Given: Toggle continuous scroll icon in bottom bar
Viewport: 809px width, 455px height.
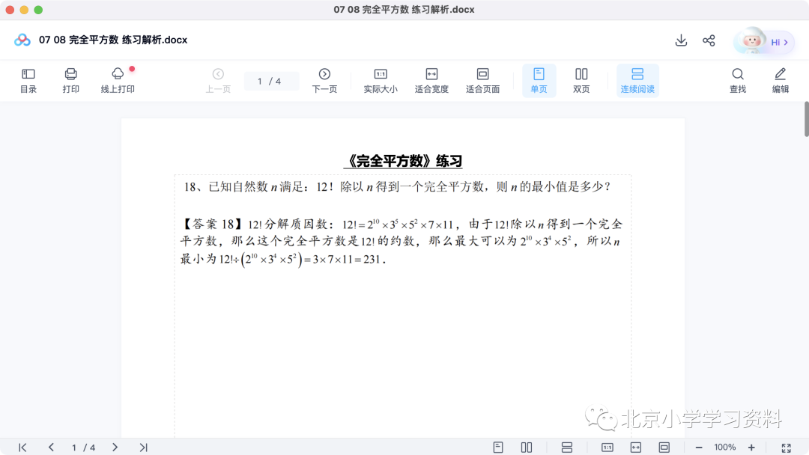Looking at the screenshot, I should (x=567, y=448).
